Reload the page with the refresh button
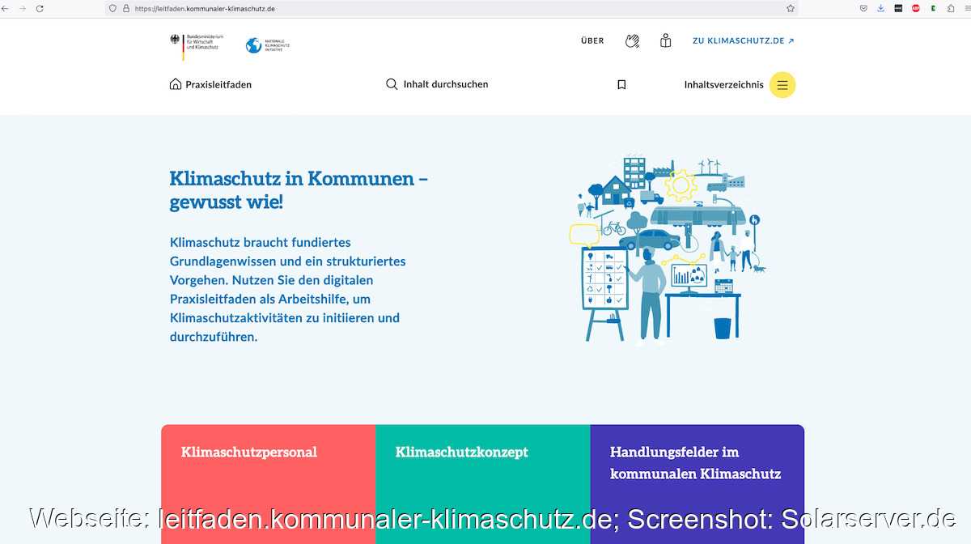Image resolution: width=971 pixels, height=544 pixels. pyautogui.click(x=40, y=8)
